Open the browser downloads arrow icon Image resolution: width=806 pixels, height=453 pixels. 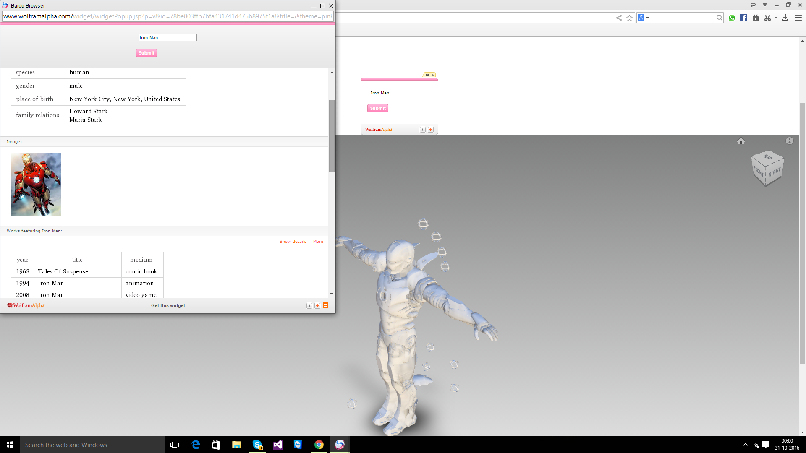(785, 18)
